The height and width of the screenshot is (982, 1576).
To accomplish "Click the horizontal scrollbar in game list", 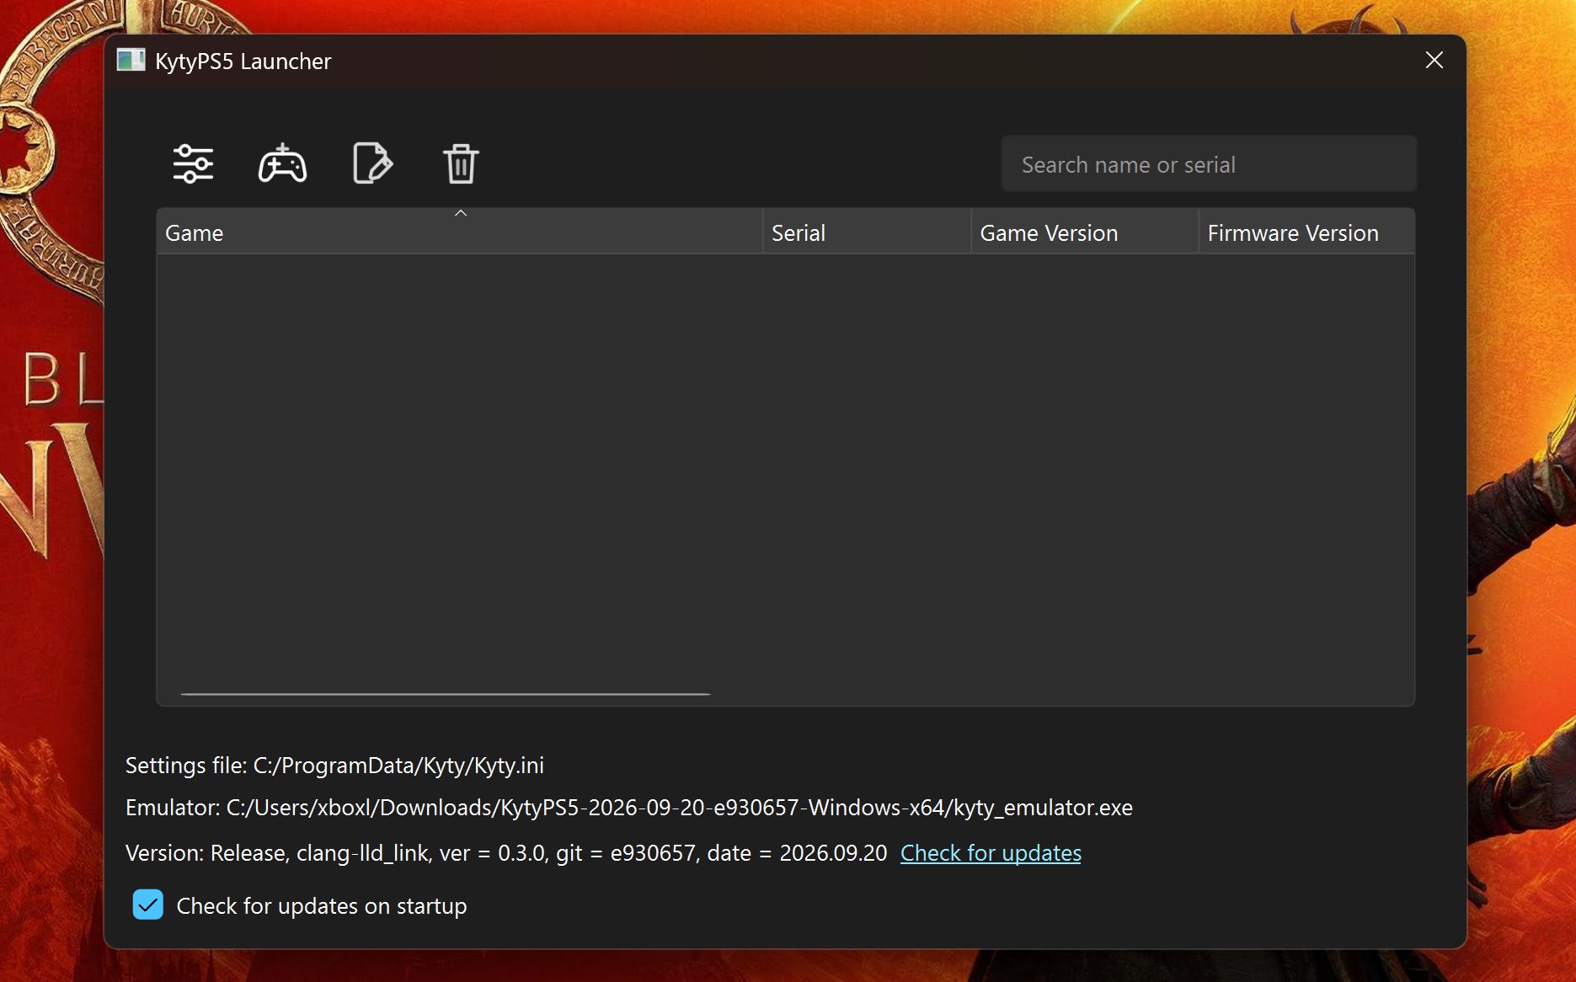I will click(x=446, y=694).
